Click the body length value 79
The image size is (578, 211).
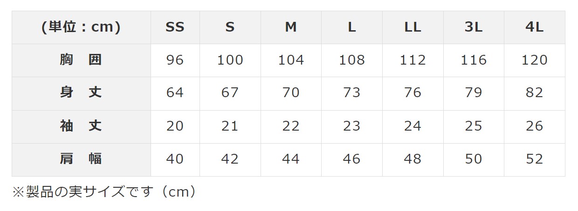coord(474,93)
